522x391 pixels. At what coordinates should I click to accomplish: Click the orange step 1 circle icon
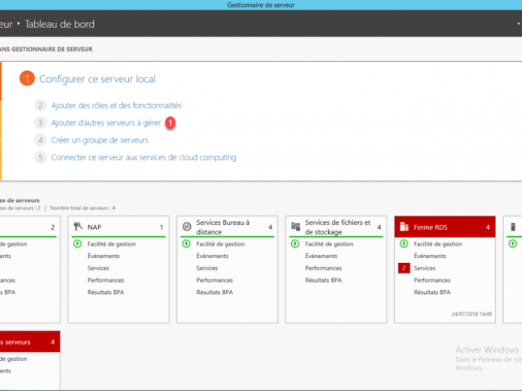(27, 79)
